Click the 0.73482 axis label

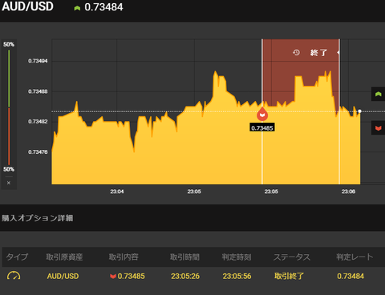(x=38, y=122)
